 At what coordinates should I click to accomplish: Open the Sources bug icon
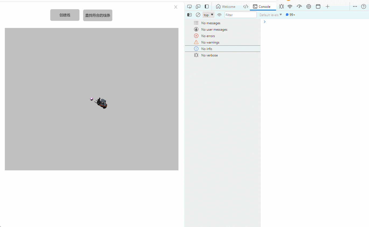point(282,6)
